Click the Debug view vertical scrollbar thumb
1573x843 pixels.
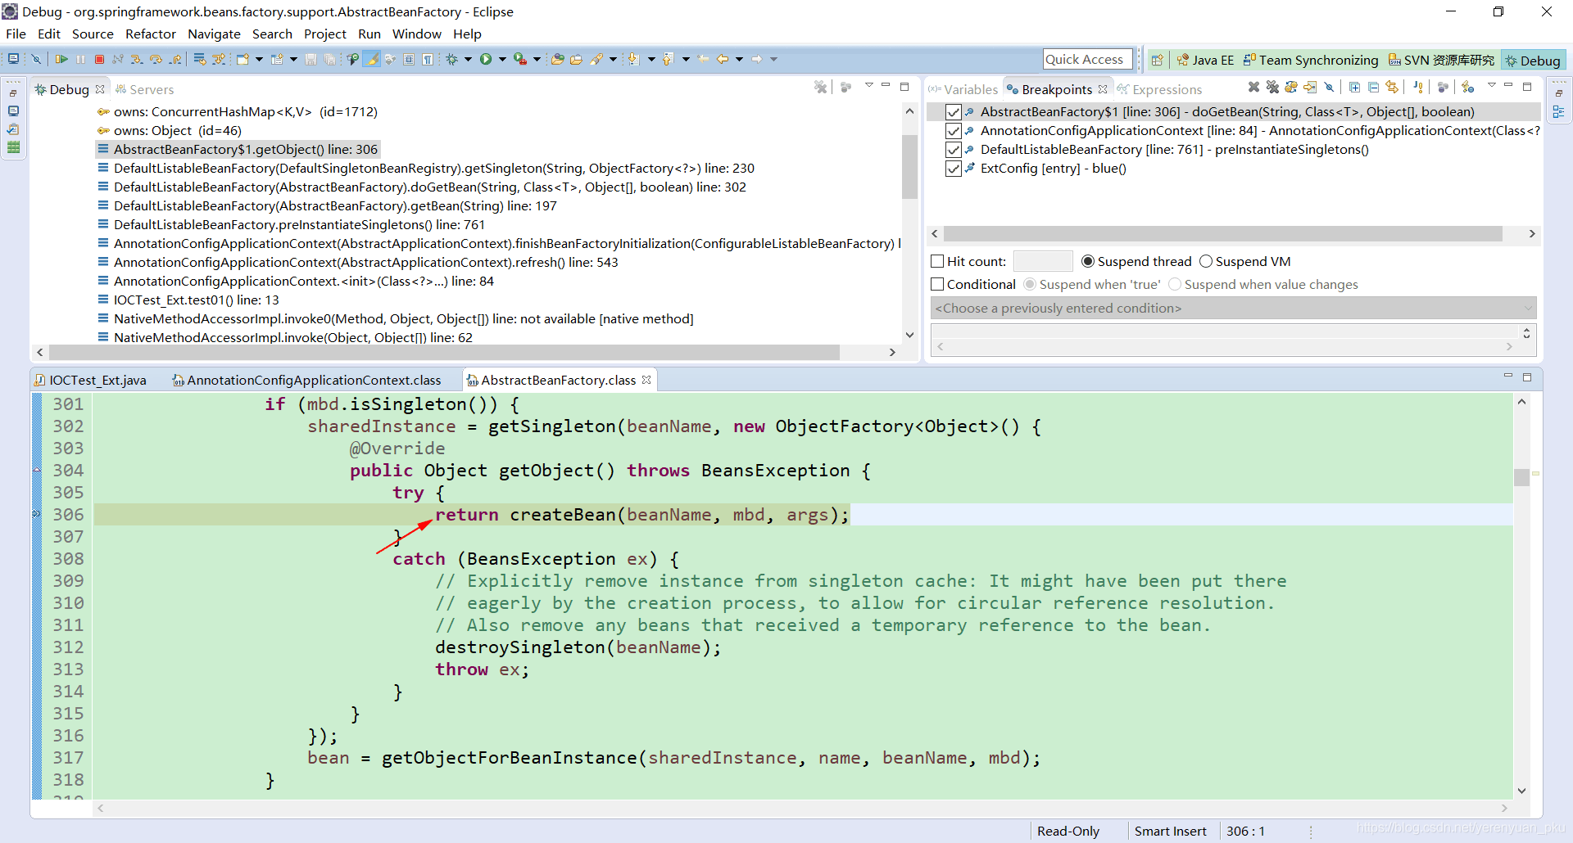click(x=909, y=166)
